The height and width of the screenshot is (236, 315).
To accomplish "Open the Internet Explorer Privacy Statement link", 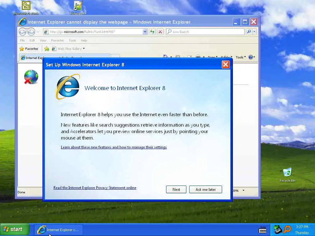I will click(x=95, y=188).
